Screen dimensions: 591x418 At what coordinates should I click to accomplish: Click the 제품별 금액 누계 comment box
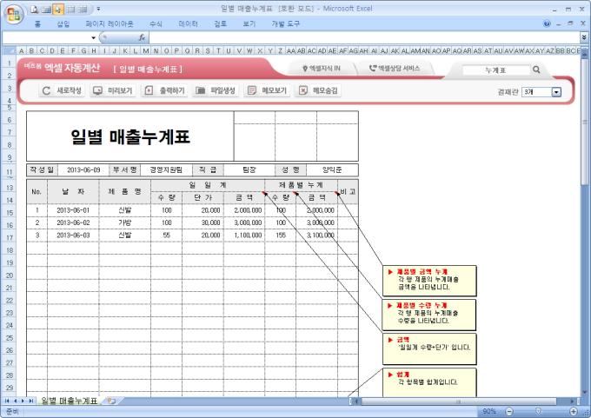[x=429, y=281]
